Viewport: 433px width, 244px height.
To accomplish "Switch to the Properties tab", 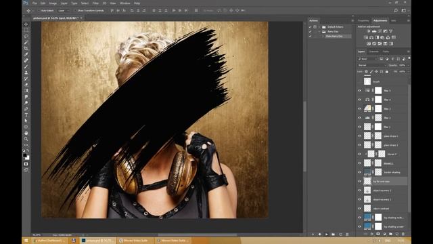I will click(x=363, y=20).
